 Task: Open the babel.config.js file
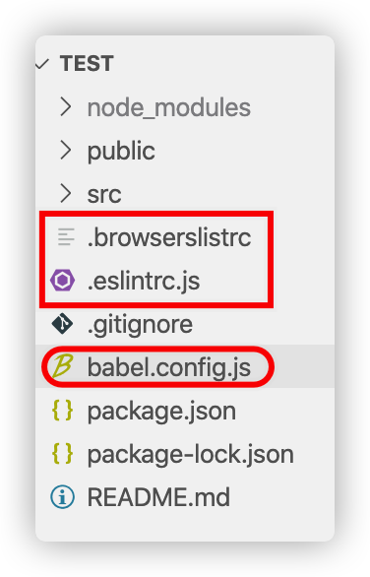pyautogui.click(x=169, y=367)
